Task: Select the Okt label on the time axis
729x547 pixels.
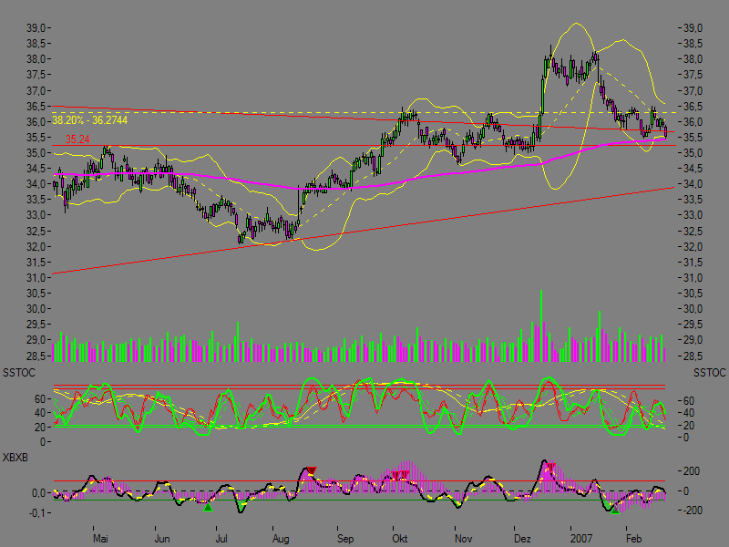Action: [399, 539]
